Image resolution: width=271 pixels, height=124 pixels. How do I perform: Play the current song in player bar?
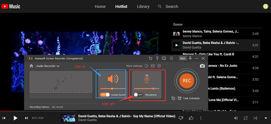(x=15, y=118)
